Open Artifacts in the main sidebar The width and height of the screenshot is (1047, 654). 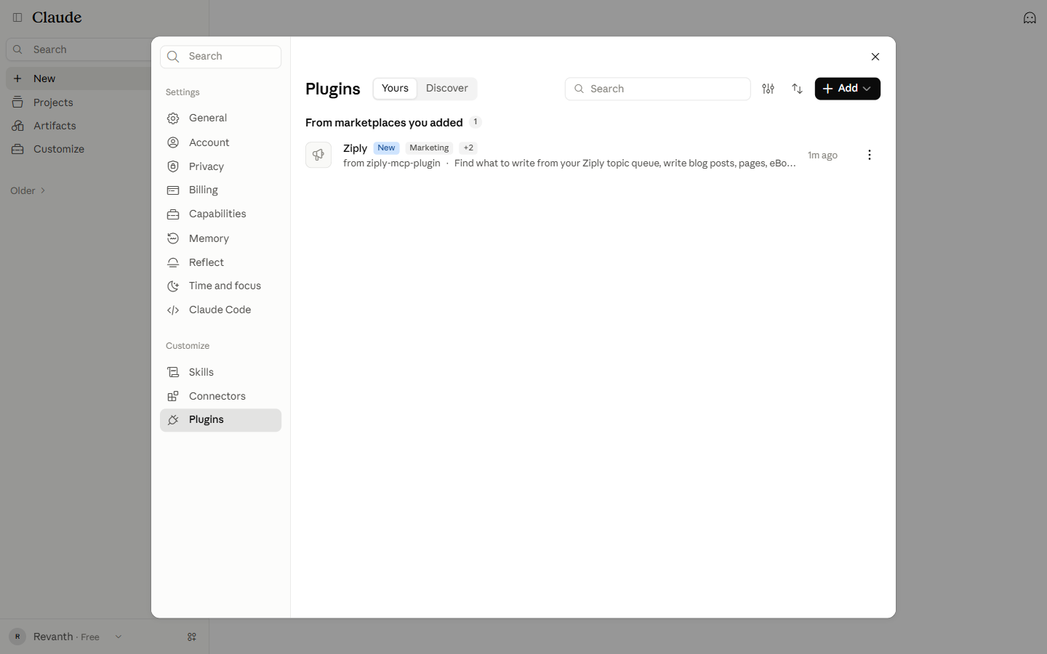[x=79, y=126]
